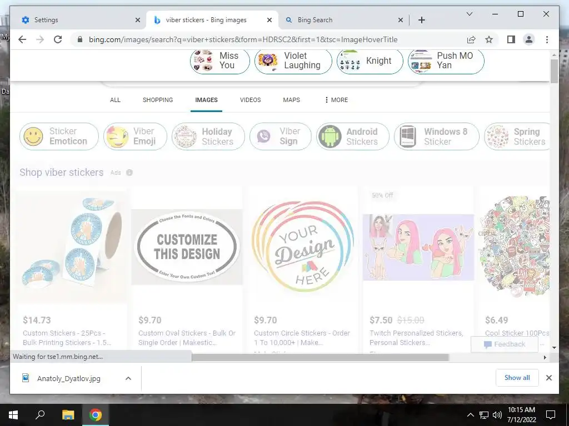The image size is (569, 426).
Task: Open the SHOPPING search category
Action: tap(158, 100)
